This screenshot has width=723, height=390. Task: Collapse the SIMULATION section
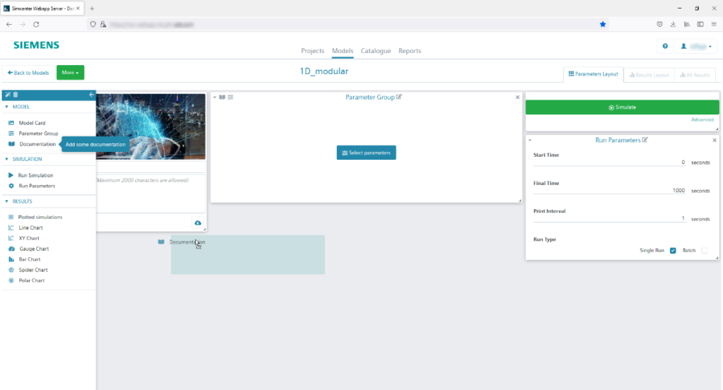tap(6, 159)
